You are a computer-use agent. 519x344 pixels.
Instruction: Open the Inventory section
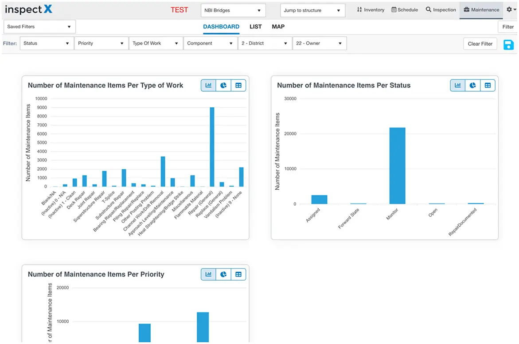pyautogui.click(x=370, y=9)
